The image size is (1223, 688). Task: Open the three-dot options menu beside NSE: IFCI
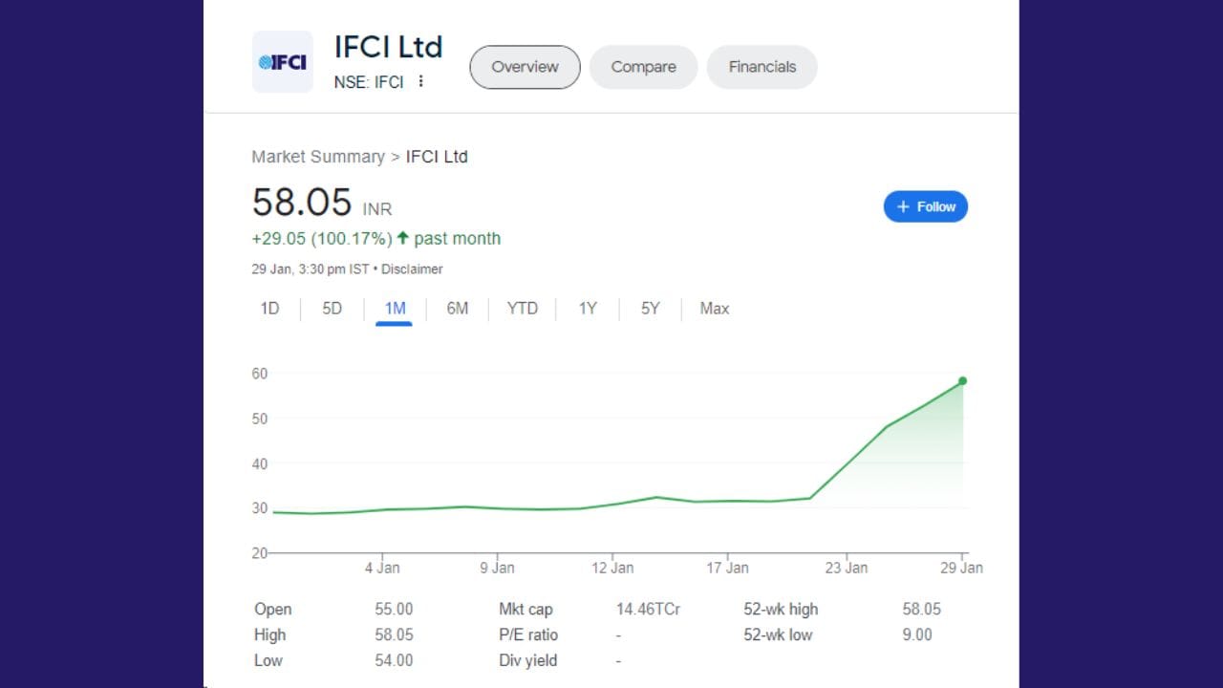(x=420, y=82)
